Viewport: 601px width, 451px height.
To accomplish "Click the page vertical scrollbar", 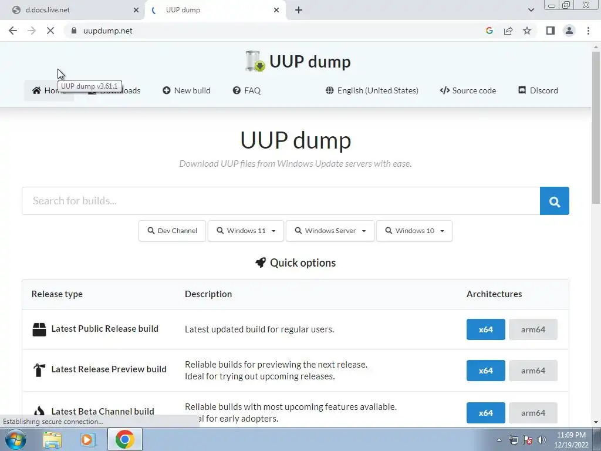I will tap(596, 127).
